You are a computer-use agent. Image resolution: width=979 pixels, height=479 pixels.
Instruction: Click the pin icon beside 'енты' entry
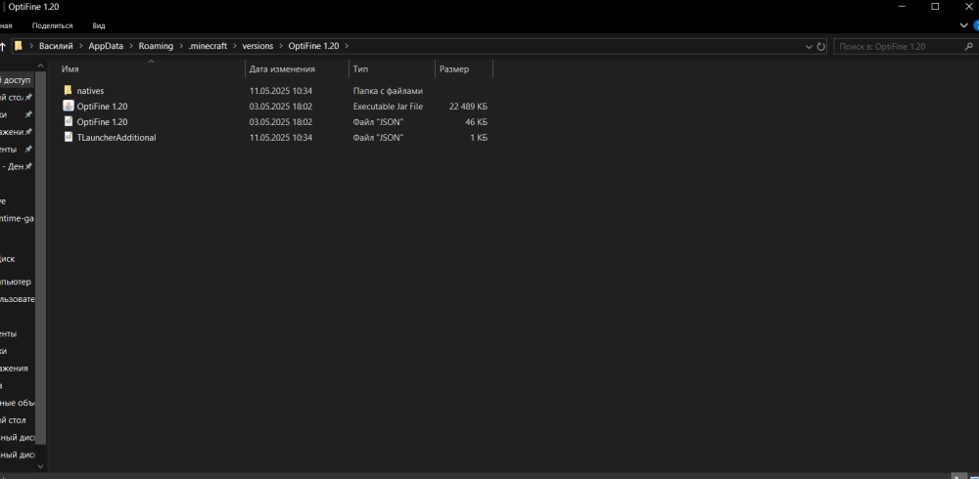tap(28, 149)
